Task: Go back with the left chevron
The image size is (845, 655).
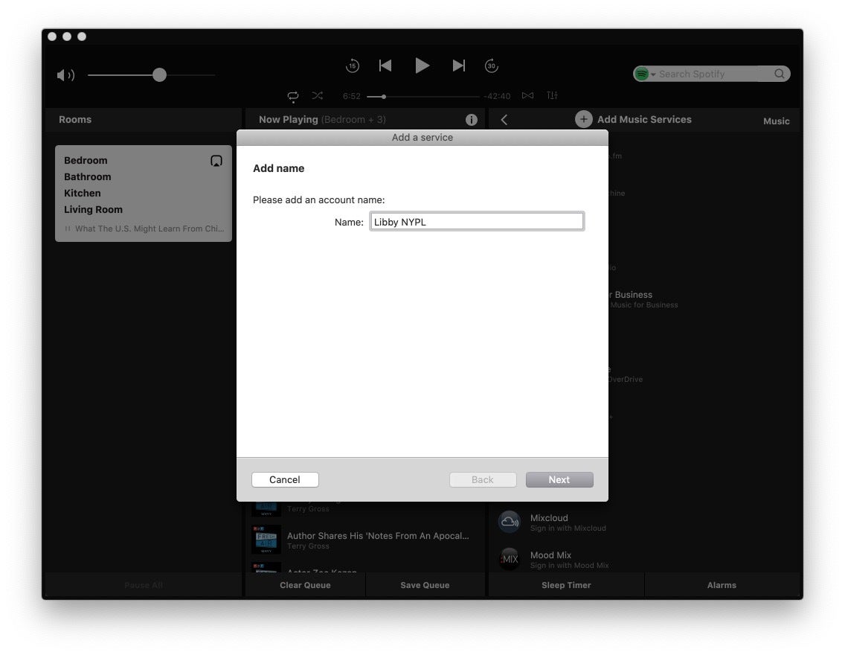Action: pos(504,120)
